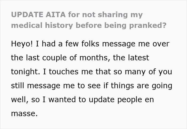Viewport: 187px width, 129px height.
Task: Click the final word "masse."
Action: tap(24, 113)
